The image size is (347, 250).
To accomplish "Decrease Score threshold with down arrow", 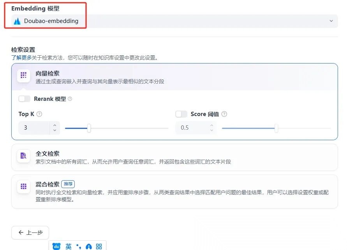I will (x=212, y=130).
